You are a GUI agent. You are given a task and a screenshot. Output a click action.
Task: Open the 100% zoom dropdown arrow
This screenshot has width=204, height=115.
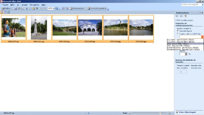(x=54, y=9)
